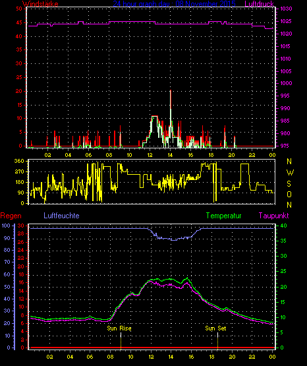Click the blue Luftfeuchte legend label

61,216
